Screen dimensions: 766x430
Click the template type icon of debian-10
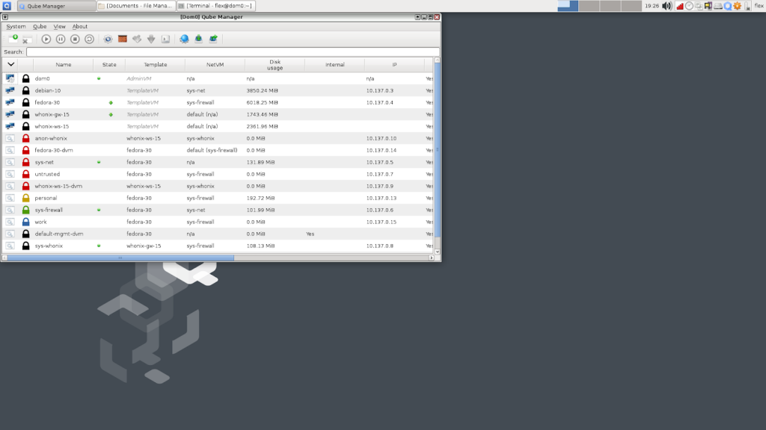click(x=10, y=90)
